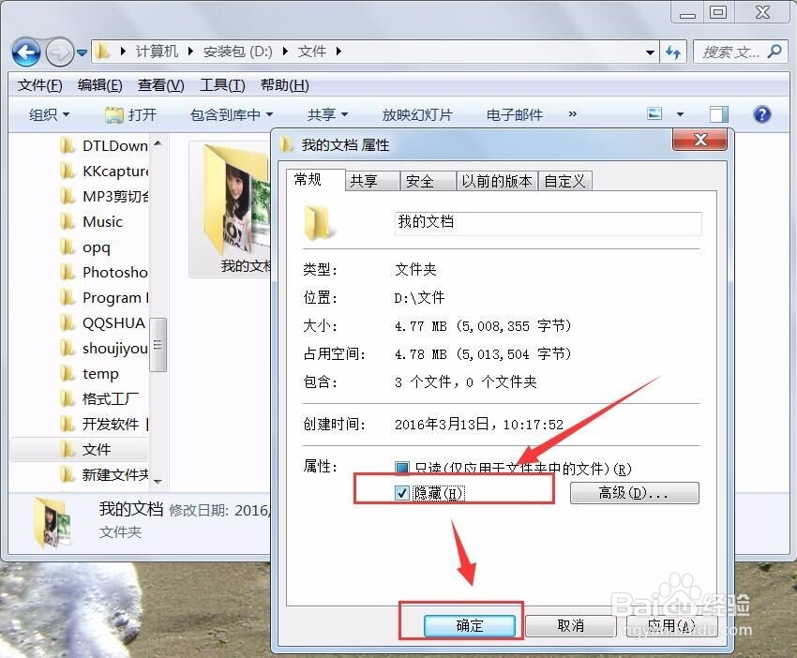797x658 pixels.
Task: Open Help via the blue question mark icon
Action: tap(762, 113)
